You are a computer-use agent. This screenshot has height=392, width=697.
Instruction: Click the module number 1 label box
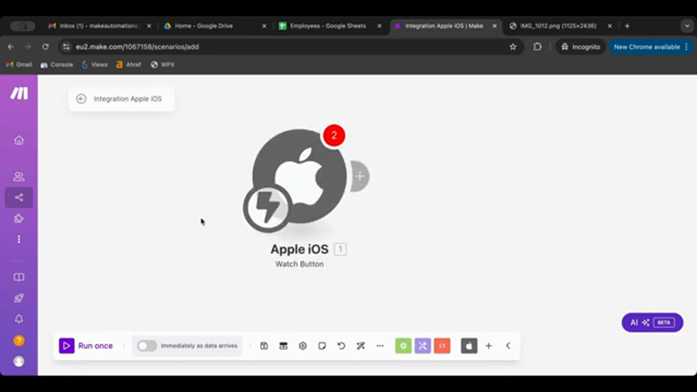click(340, 249)
